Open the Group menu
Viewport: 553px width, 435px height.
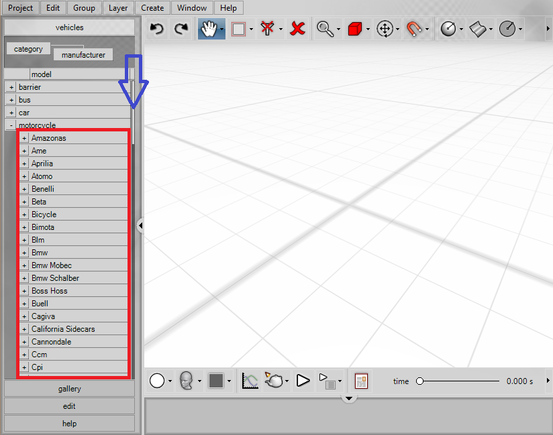(x=84, y=8)
